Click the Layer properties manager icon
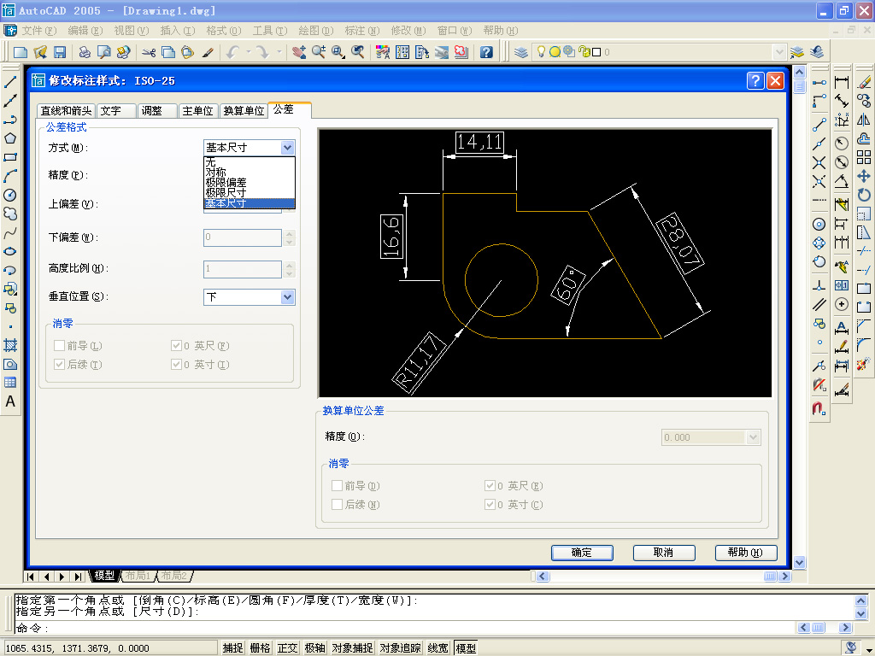 520,52
